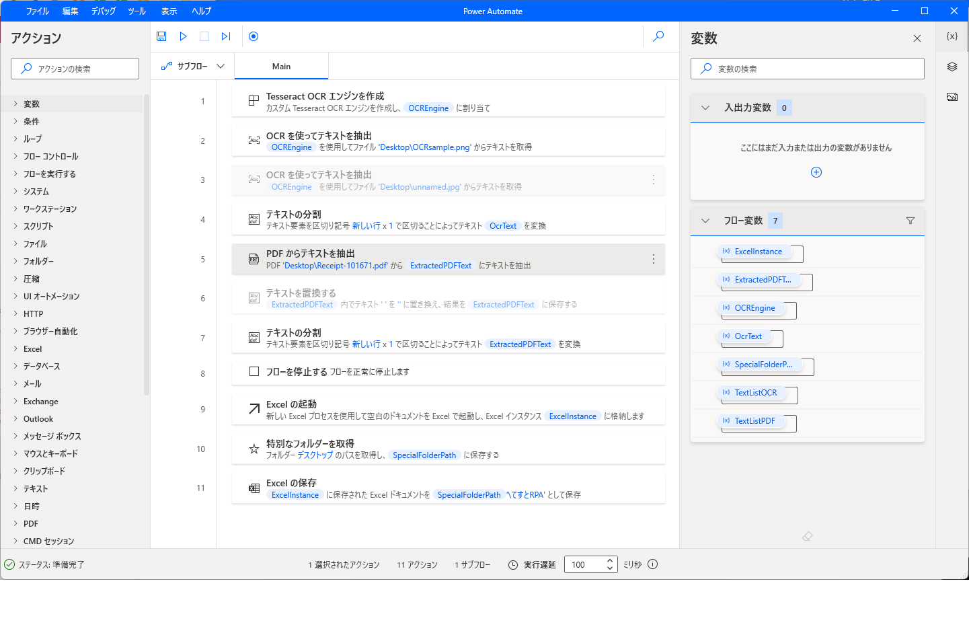Expand the PDF action group

pos(15,523)
